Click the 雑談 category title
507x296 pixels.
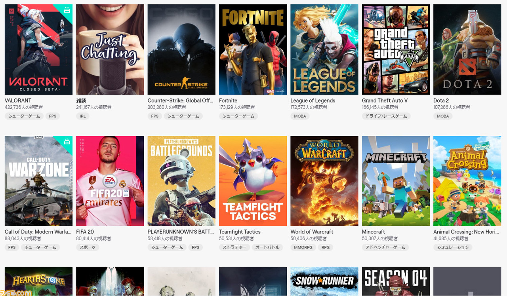82,101
